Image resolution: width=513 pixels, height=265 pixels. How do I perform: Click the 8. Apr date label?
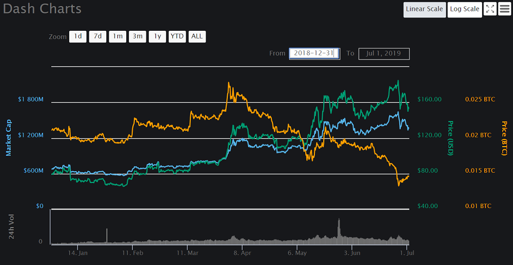click(242, 253)
